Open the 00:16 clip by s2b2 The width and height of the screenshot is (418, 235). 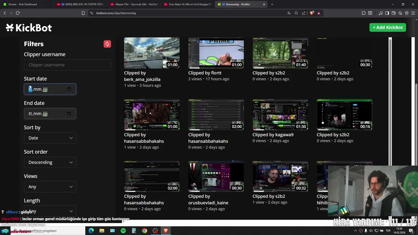pos(344,115)
